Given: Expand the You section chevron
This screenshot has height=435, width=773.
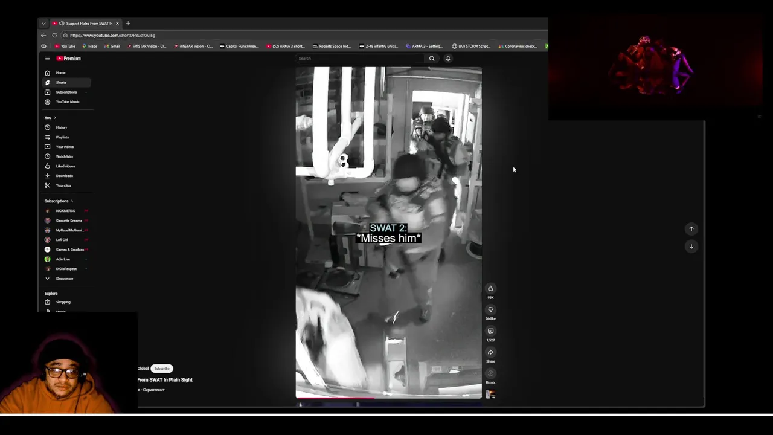Looking at the screenshot, I should [55, 118].
